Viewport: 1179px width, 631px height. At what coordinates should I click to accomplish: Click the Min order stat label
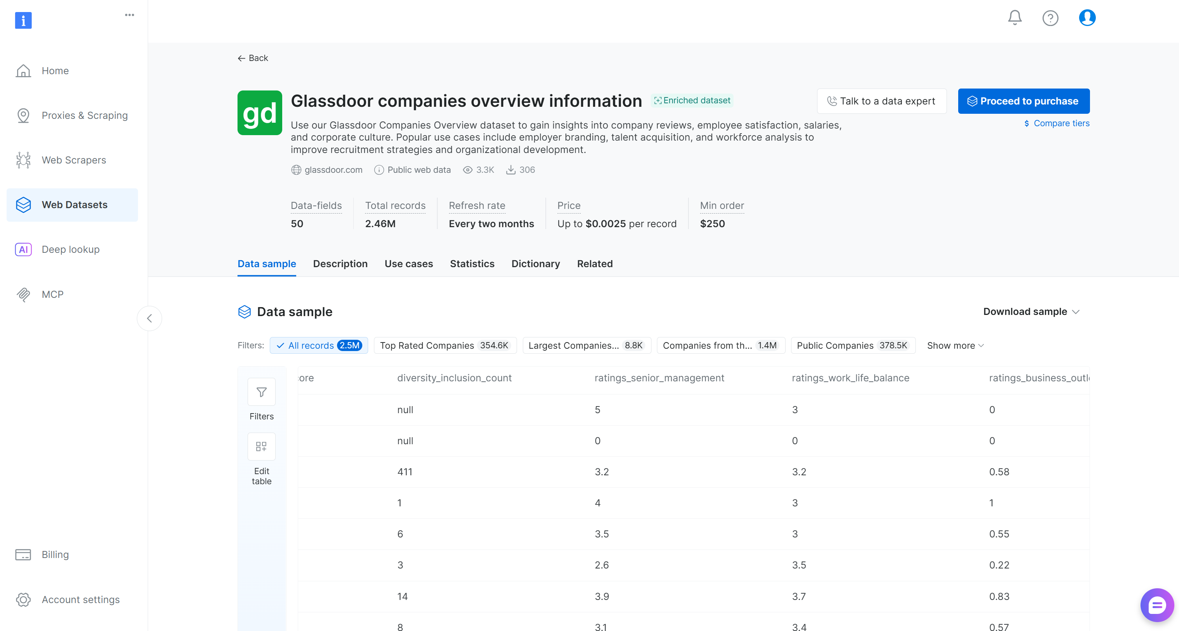722,206
